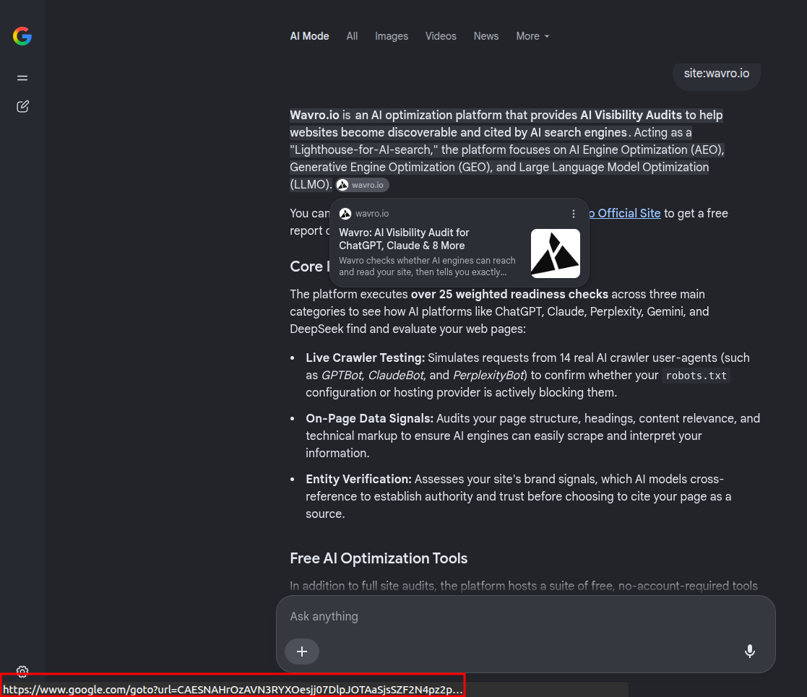Click the wavro.io favicon in the preview card
Screen dimensions: 807x697
pos(345,214)
